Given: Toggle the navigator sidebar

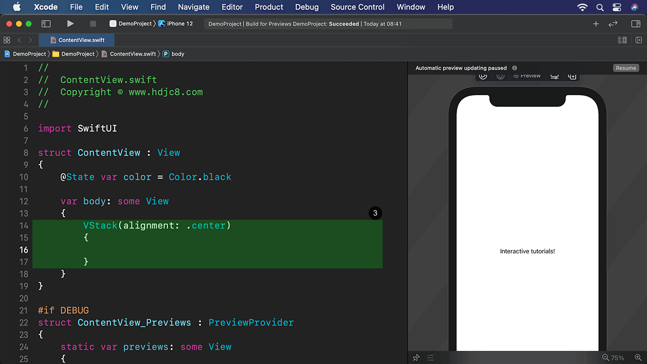Looking at the screenshot, I should coord(46,23).
